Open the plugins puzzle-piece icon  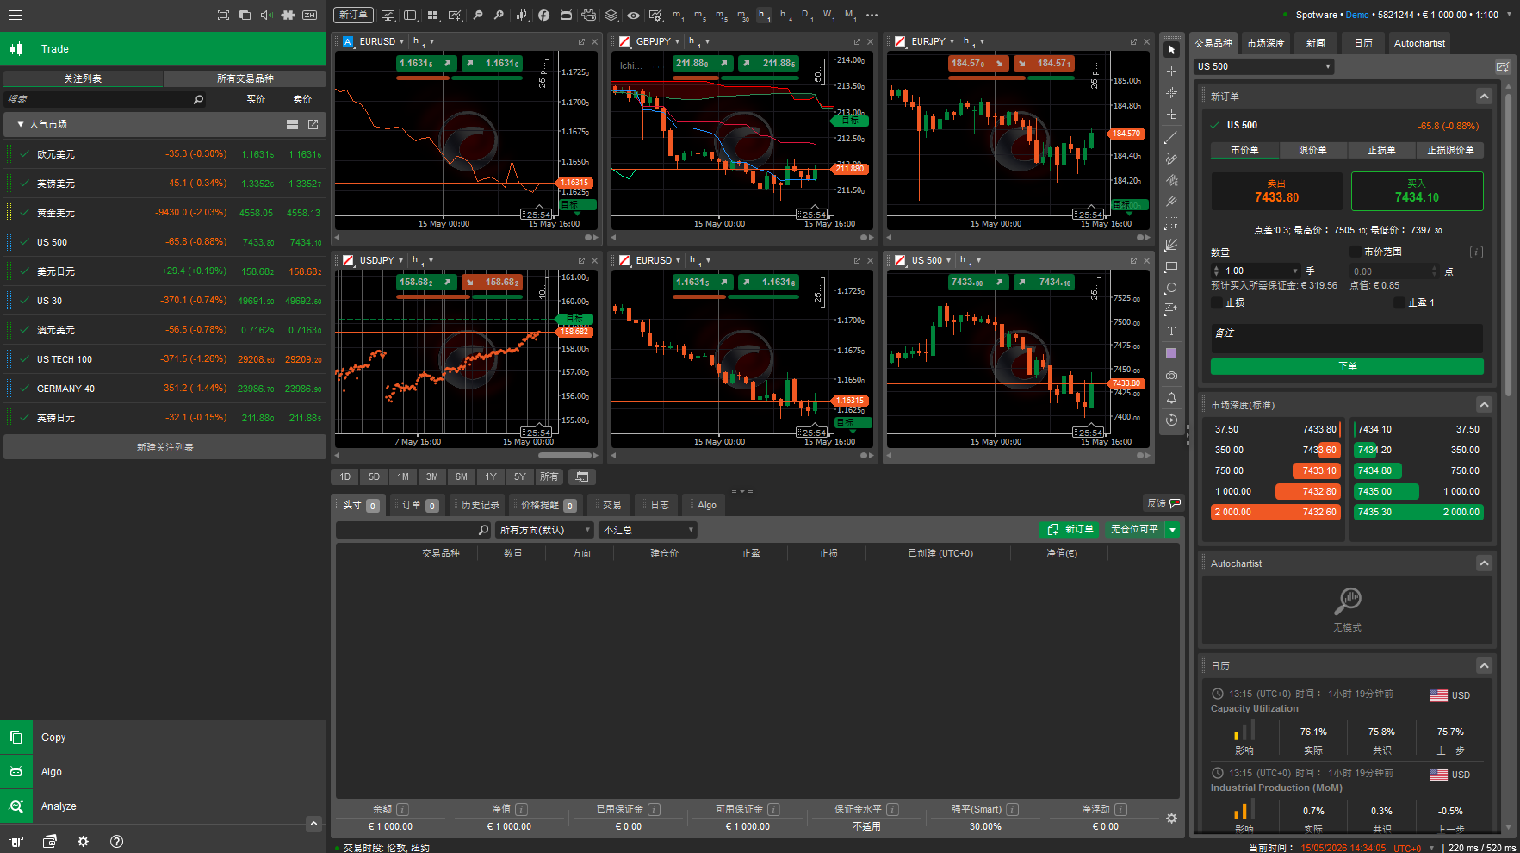coord(288,15)
